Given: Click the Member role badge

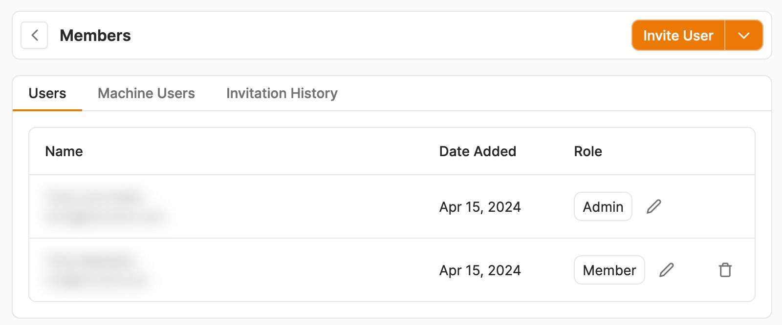Looking at the screenshot, I should click(x=609, y=270).
